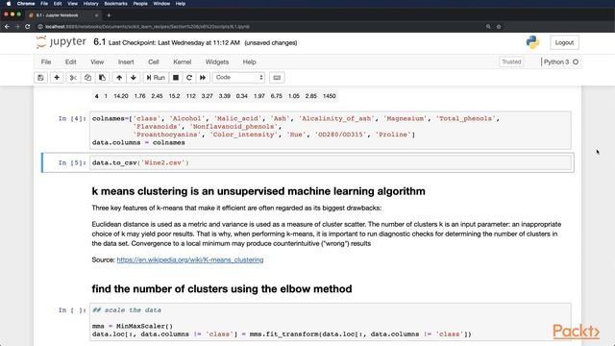Open Chrome History menu in menu bar
This screenshot has height=346, width=615.
point(90,4)
